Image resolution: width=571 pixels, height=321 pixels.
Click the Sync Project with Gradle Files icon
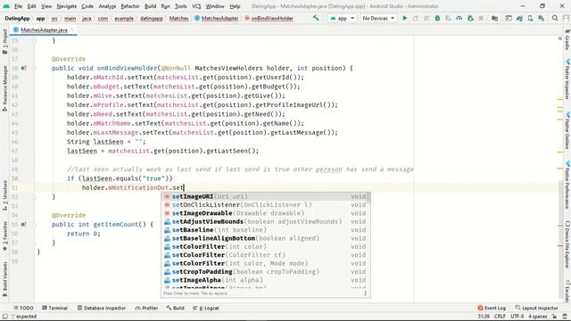pos(519,18)
